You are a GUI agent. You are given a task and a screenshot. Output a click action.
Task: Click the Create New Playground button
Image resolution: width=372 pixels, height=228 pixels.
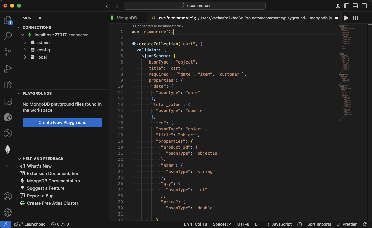click(x=62, y=122)
